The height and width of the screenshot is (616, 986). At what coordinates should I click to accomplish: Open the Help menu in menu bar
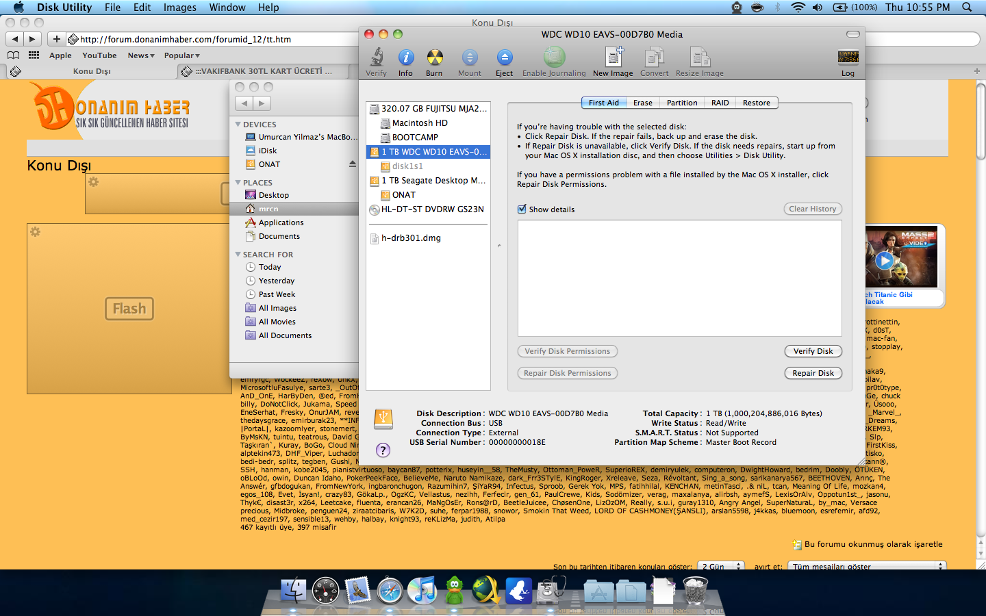268,7
